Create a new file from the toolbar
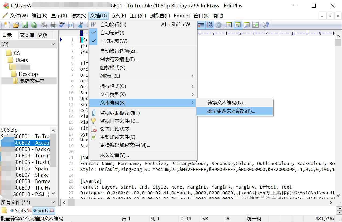Image resolution: width=342 pixels, height=222 pixels. (7, 25)
